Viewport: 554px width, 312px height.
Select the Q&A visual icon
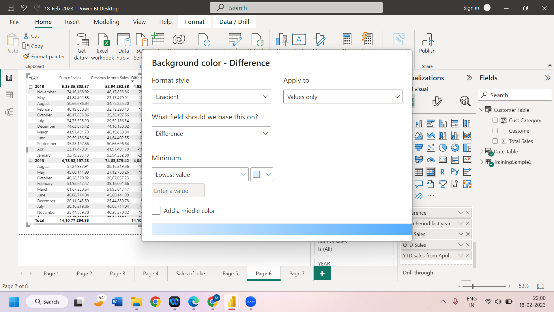pyautogui.click(x=418, y=184)
